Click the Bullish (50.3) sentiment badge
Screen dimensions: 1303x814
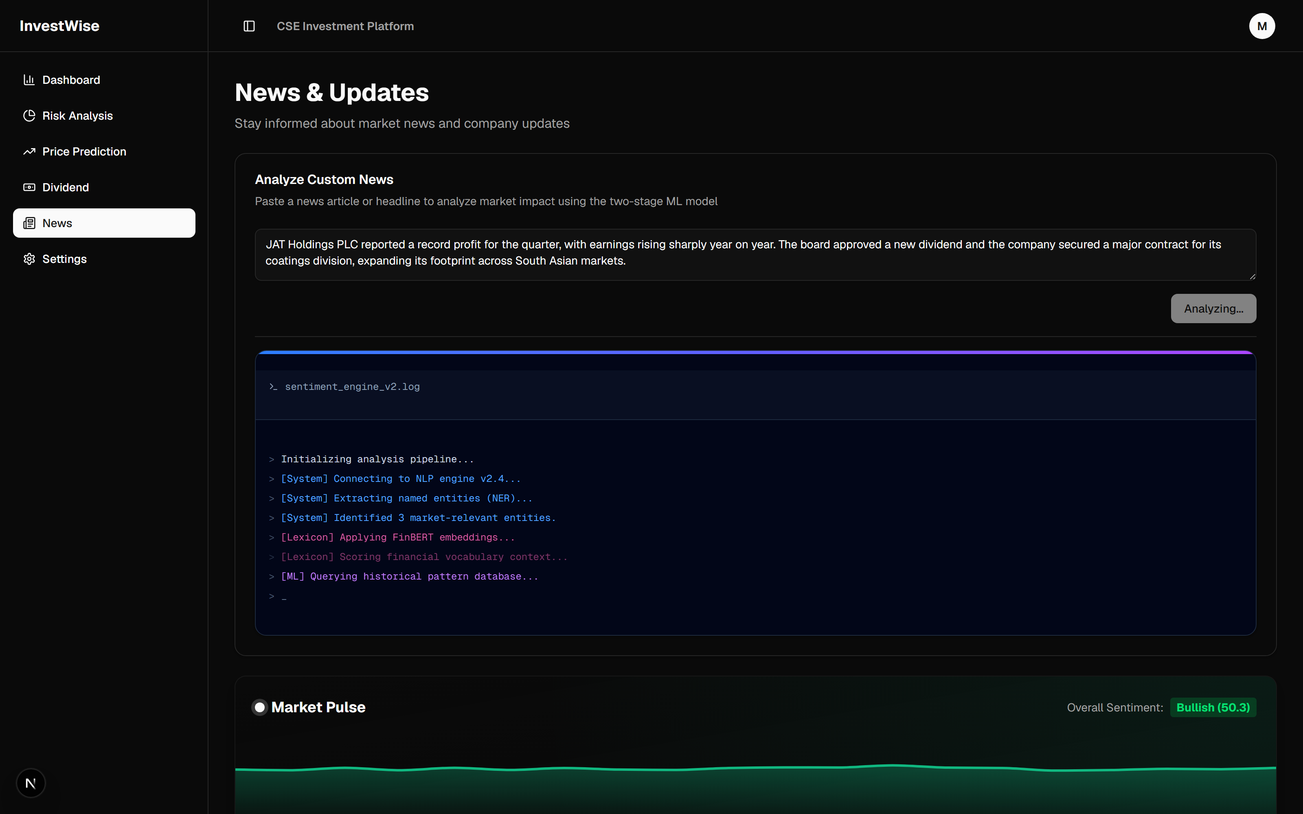[x=1213, y=707]
